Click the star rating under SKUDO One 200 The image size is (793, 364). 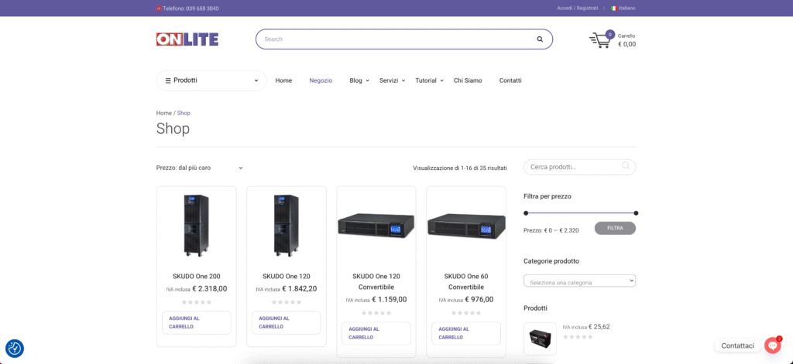pos(196,302)
